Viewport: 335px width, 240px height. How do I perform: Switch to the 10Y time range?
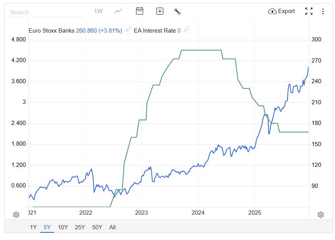tap(63, 227)
